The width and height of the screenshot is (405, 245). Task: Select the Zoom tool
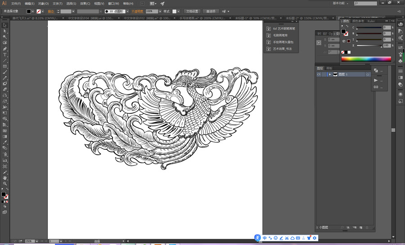pos(4,183)
